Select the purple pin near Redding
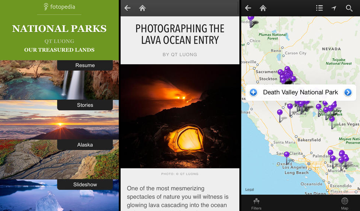This screenshot has height=211, width=360. pos(251,18)
